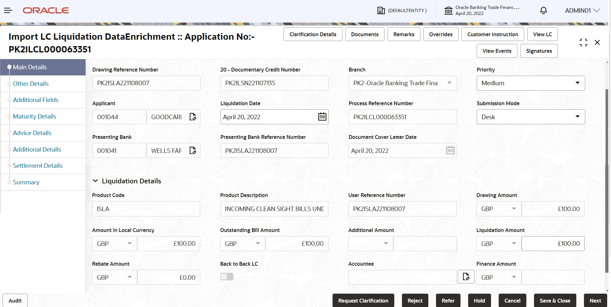611x307 pixels.
Task: Open the Advice Details step
Action: (x=43, y=133)
